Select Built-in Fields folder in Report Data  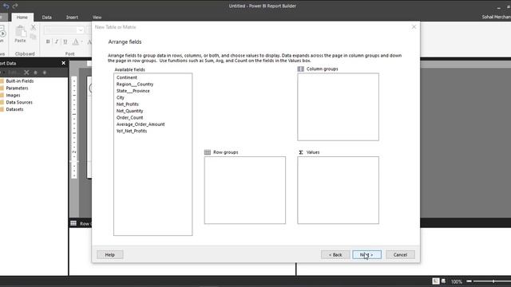tap(19, 81)
